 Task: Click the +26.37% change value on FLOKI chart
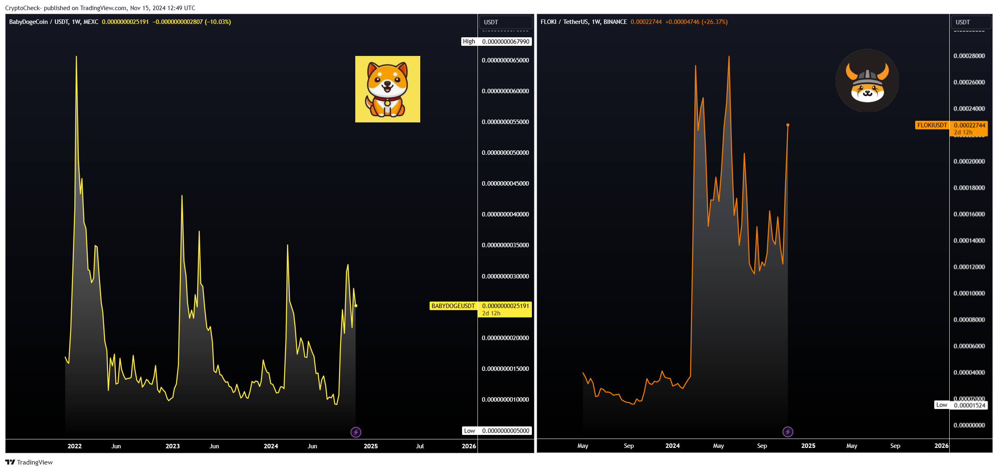pos(715,22)
